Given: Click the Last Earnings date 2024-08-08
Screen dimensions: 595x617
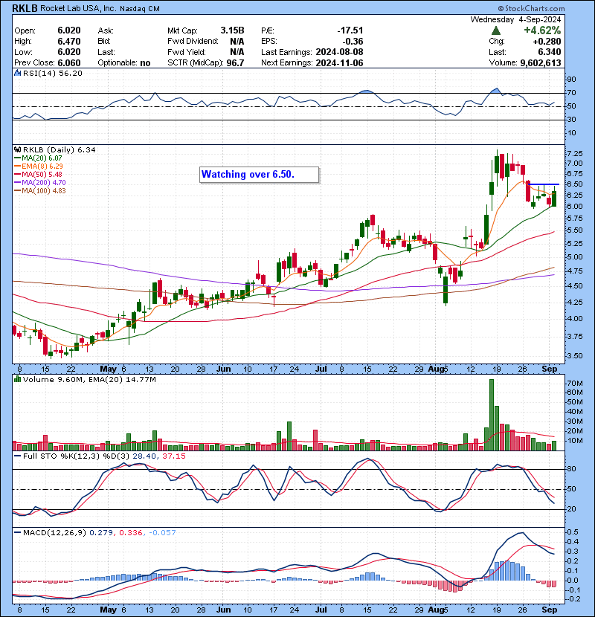Looking at the screenshot, I should [339, 52].
